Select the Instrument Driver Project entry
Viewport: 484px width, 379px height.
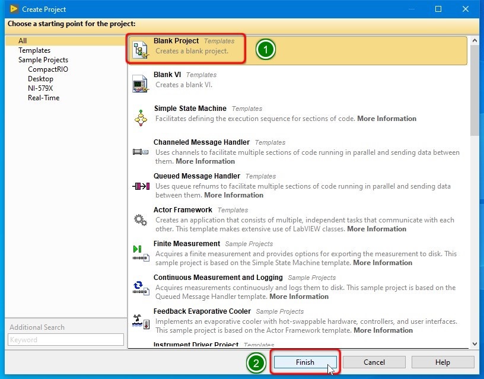point(196,345)
